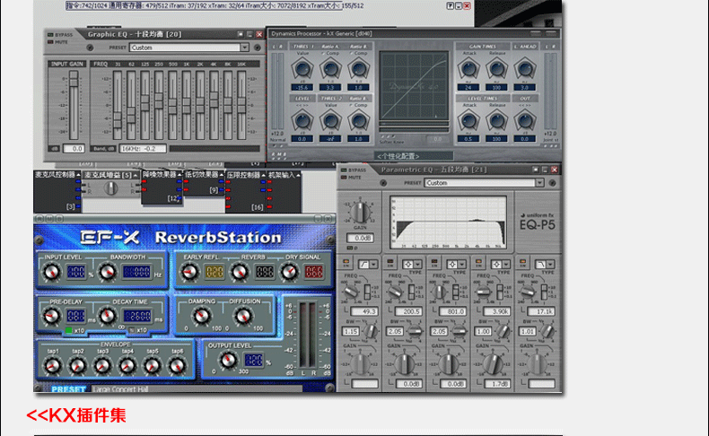
Task: Click L.AHEAD knob in Dynamics Processor
Action: click(525, 69)
